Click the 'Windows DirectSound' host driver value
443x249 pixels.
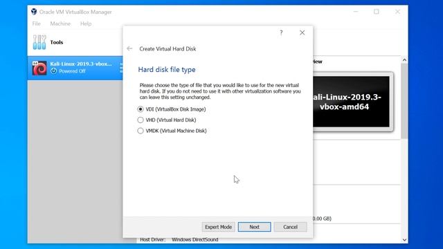coord(195,240)
